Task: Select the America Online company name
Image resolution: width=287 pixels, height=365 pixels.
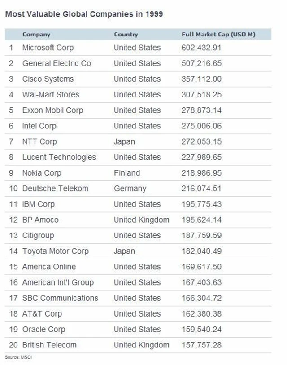Action: click(49, 267)
